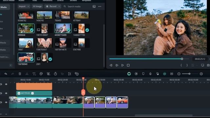
Task: Open the speed stopwatch tool
Action: 55,74
